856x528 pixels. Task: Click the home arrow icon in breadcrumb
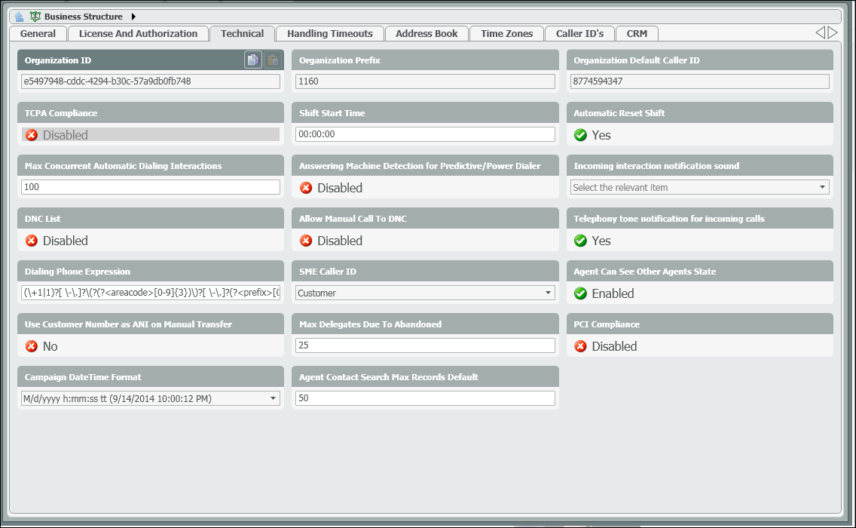click(19, 16)
